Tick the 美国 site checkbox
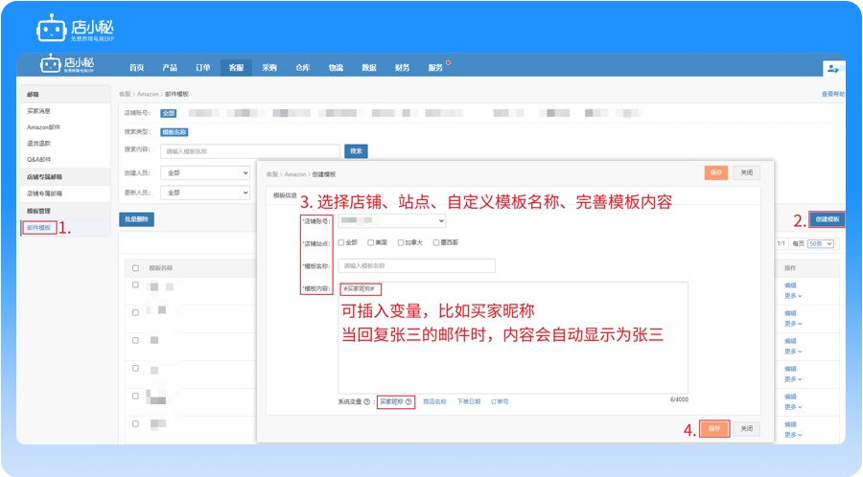This screenshot has width=863, height=477. (x=371, y=243)
